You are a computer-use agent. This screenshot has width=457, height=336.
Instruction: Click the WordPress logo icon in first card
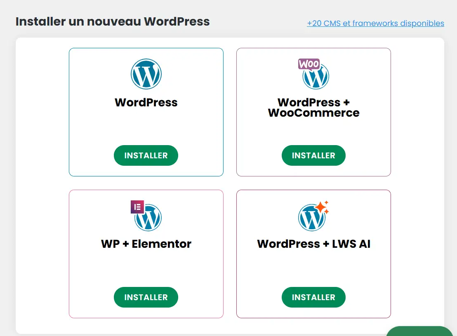click(146, 74)
